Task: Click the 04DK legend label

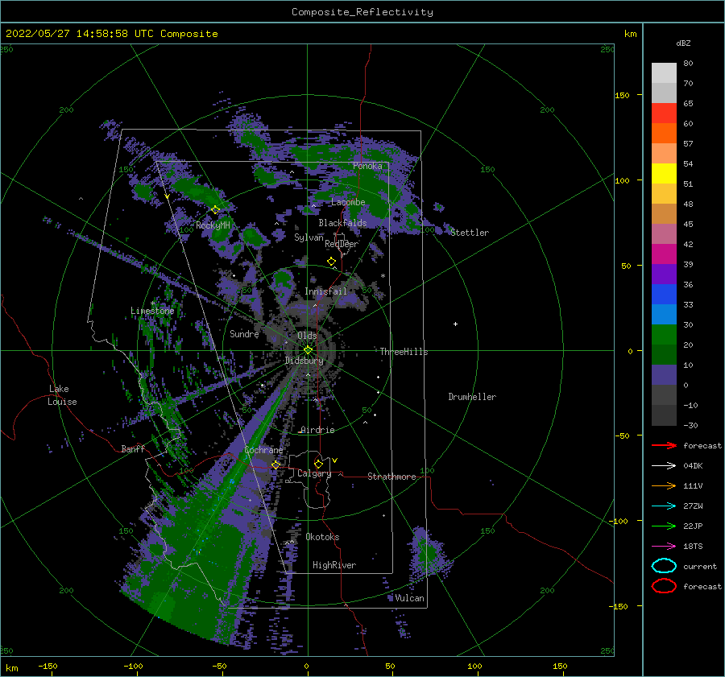Action: point(693,466)
